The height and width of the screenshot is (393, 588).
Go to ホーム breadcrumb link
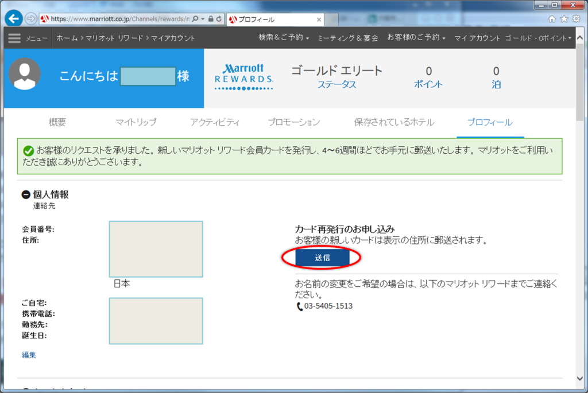(x=67, y=38)
